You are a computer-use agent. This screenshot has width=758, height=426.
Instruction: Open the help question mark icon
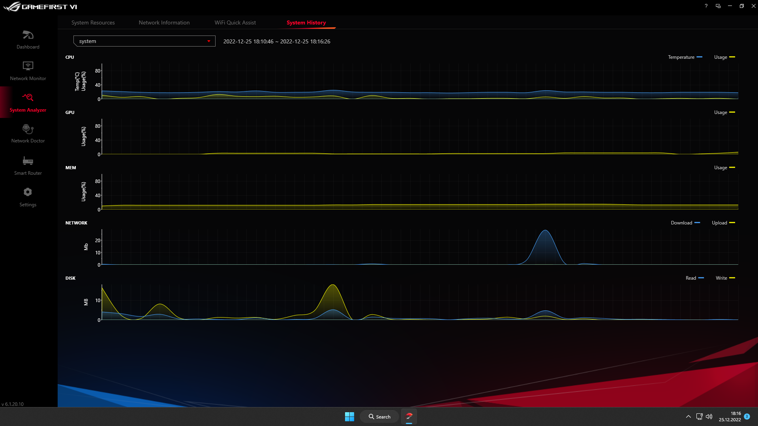click(706, 6)
